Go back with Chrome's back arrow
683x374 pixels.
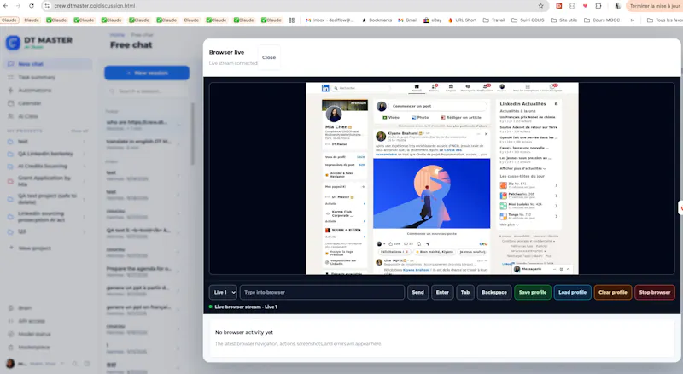pos(5,6)
